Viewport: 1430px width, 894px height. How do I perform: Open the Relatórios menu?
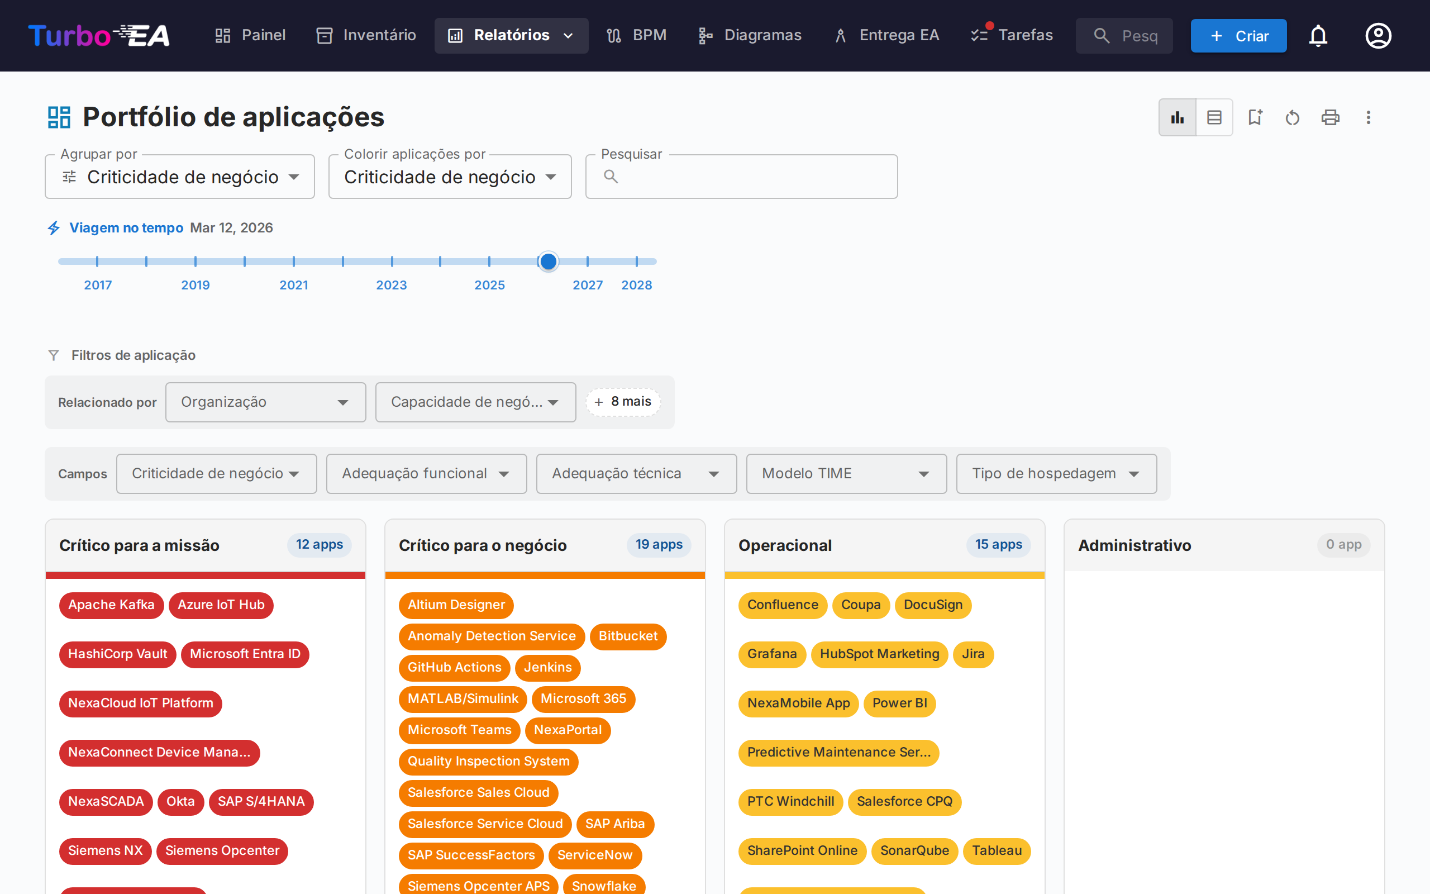click(x=511, y=36)
